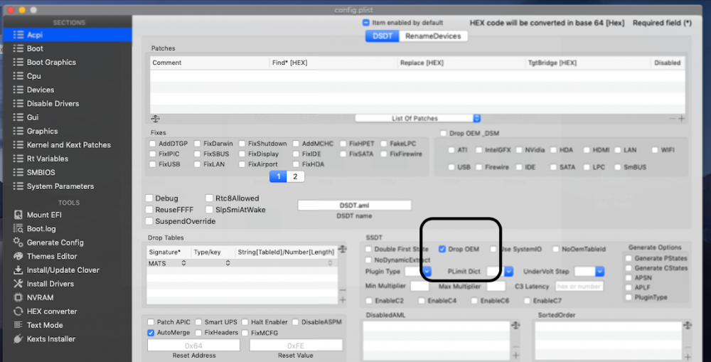Click the plus icon to add a patch row
711x362 pixels.
coord(682,118)
